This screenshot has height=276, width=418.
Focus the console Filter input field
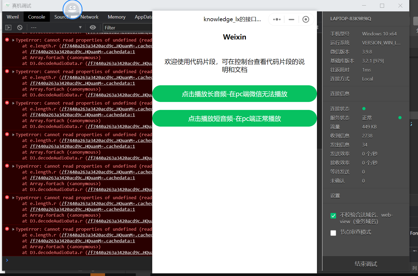128,28
